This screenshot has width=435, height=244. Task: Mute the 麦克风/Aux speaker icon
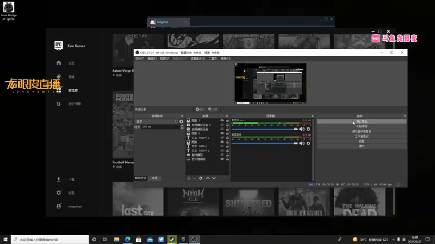(x=302, y=129)
